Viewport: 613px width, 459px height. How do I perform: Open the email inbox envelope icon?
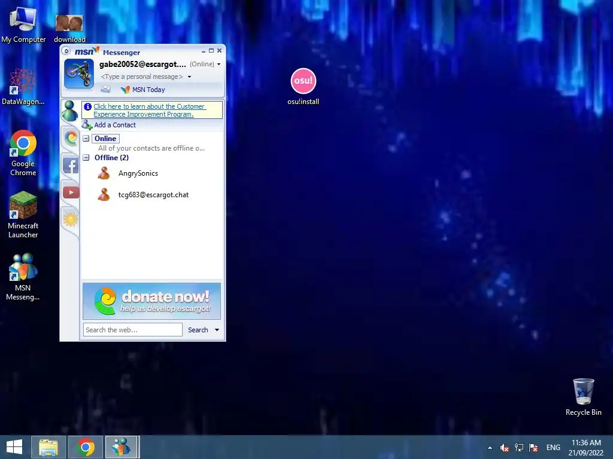105,90
